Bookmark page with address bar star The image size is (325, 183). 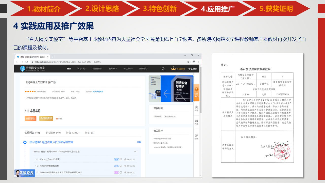(x=188, y=62)
